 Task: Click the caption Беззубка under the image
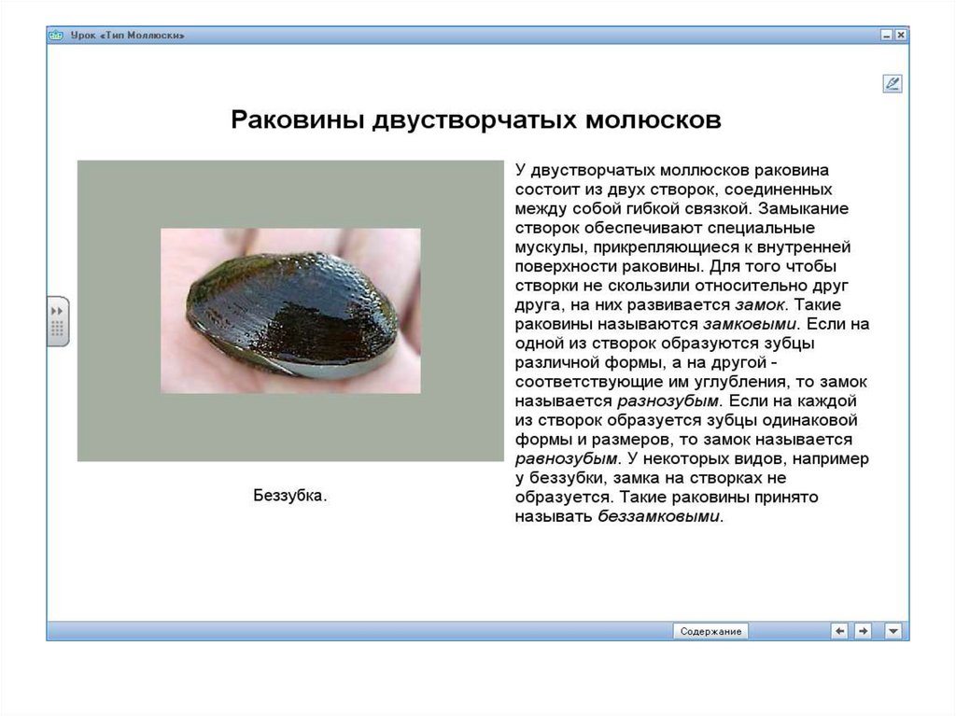tap(290, 495)
